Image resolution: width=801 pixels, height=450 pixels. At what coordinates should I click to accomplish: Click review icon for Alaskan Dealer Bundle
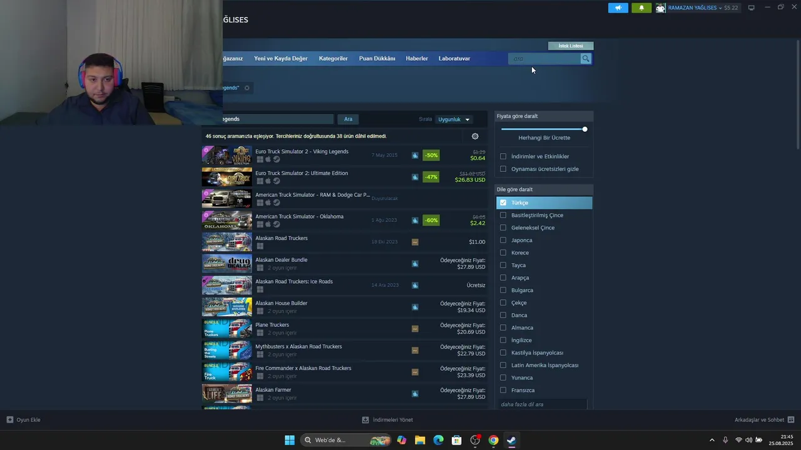click(415, 264)
